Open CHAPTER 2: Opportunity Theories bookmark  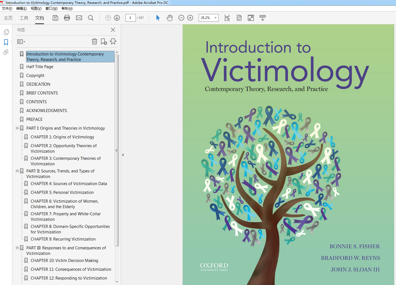pos(64,149)
